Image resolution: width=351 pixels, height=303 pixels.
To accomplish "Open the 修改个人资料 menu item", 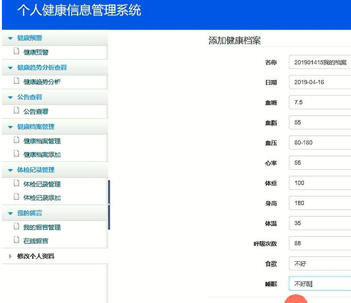I will 36,256.
